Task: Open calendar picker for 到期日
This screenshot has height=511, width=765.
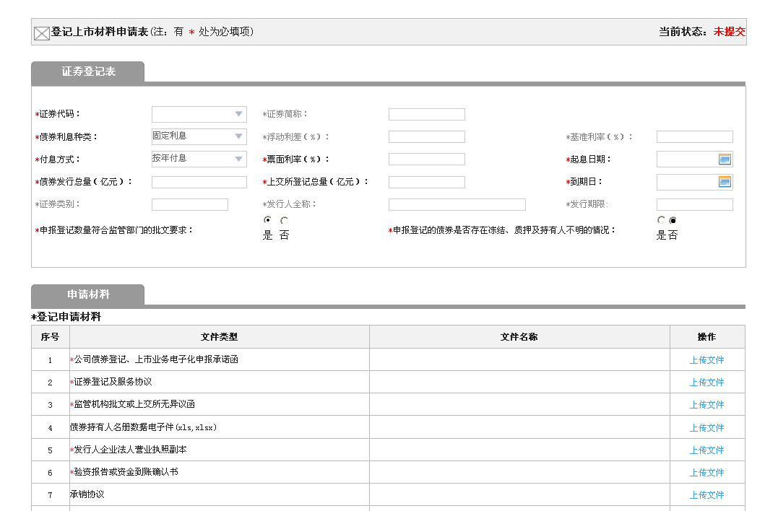Action: (725, 182)
